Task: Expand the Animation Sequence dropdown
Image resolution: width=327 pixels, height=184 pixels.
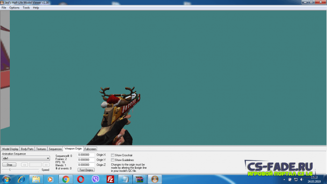Action: [x=26, y=158]
